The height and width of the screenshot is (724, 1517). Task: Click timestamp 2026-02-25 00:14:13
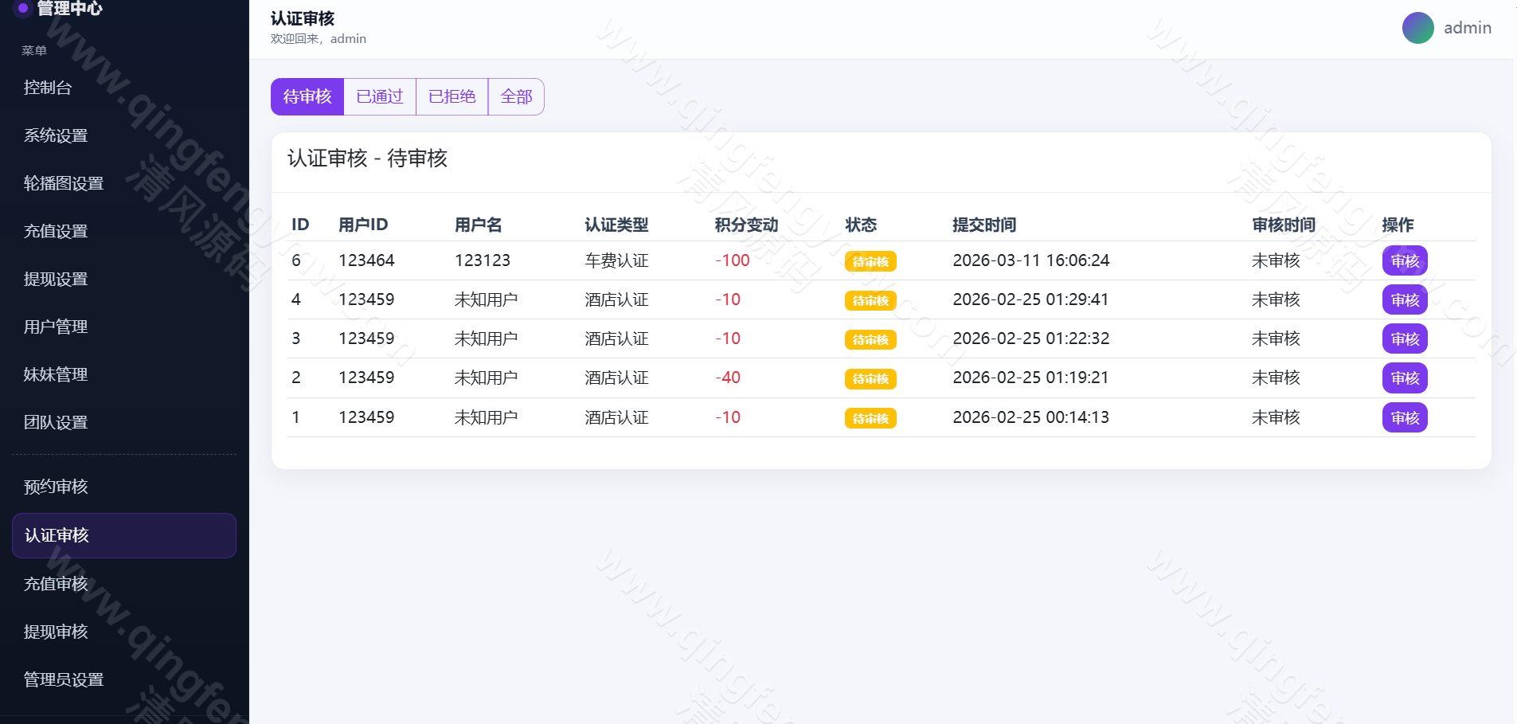[1031, 417]
